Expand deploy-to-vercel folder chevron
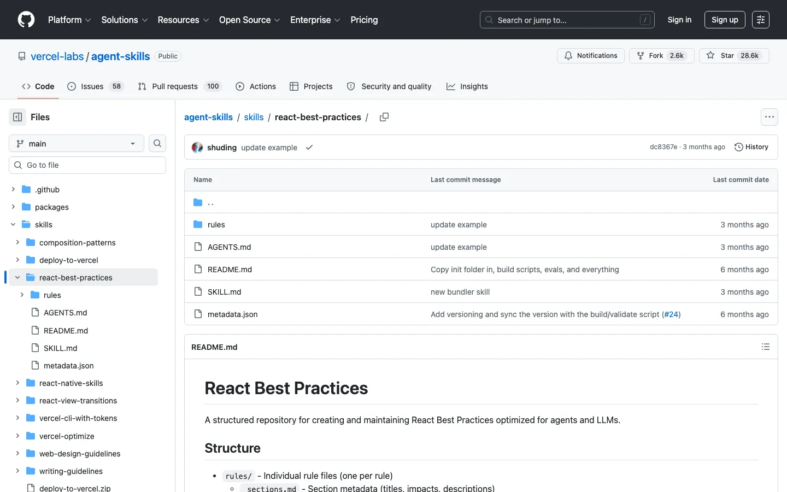Screen dimensions: 787x492 pos(17,260)
